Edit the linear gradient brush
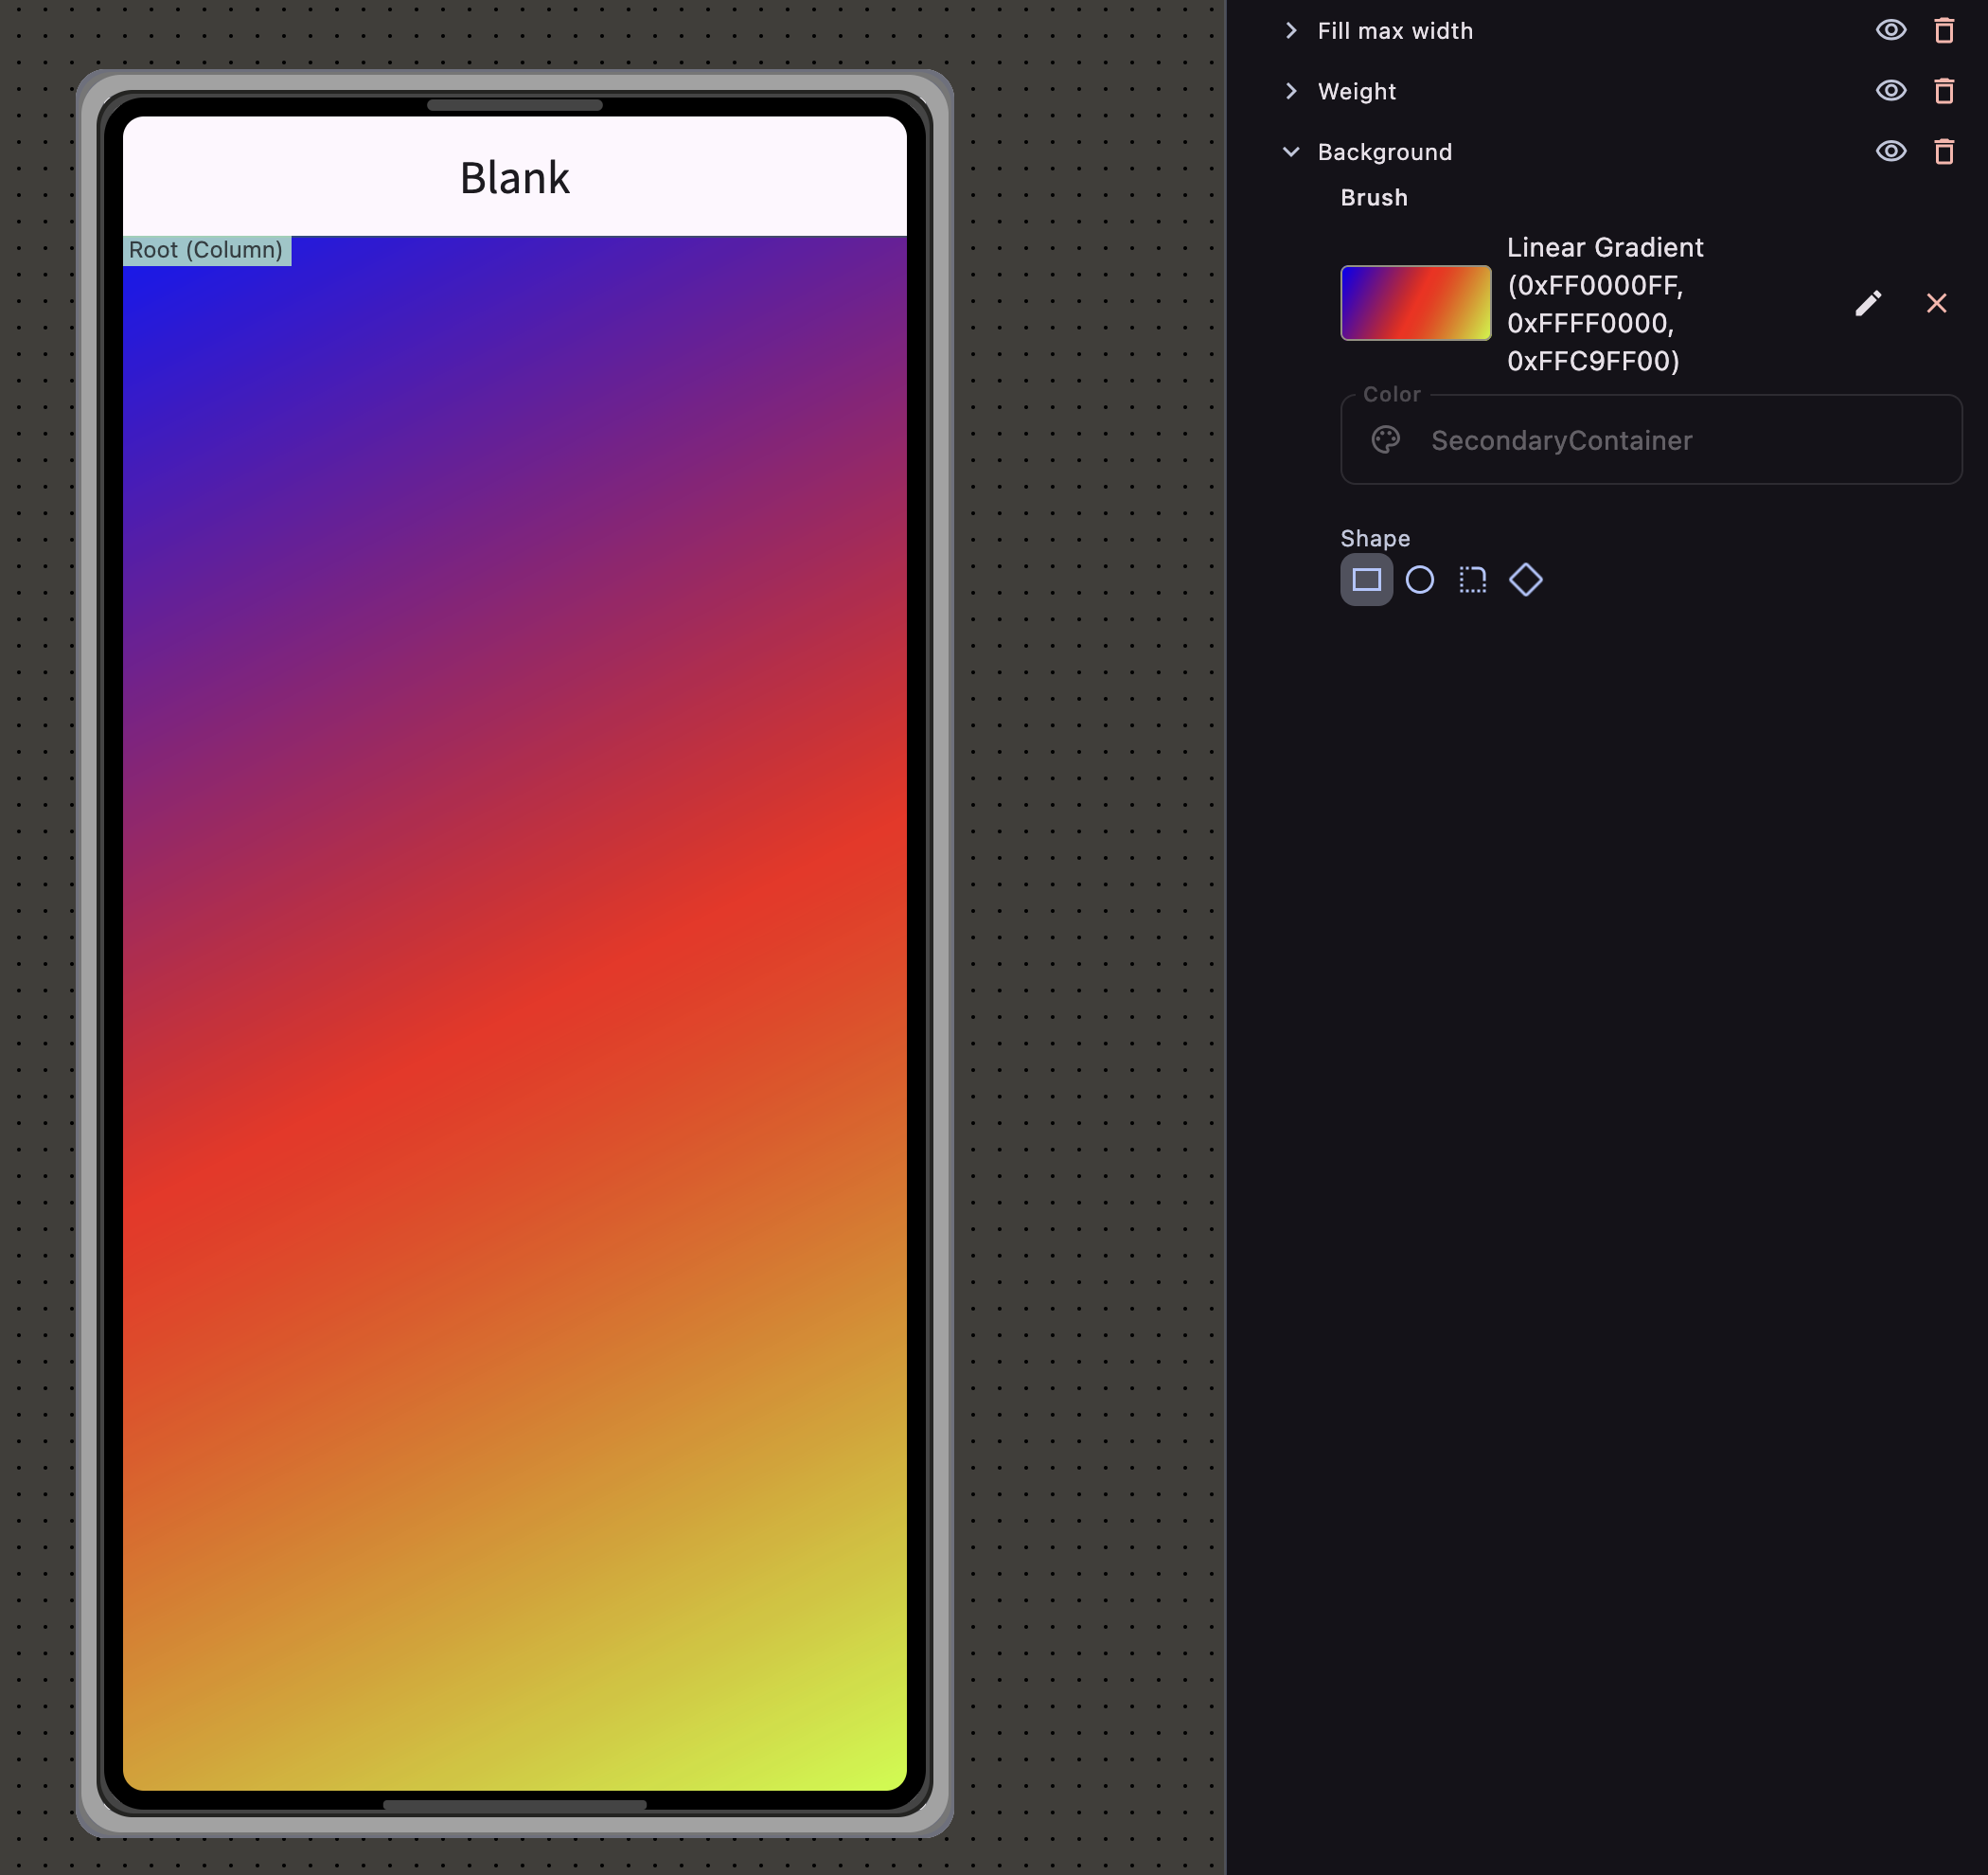This screenshot has width=1988, height=1875. pos(1868,303)
